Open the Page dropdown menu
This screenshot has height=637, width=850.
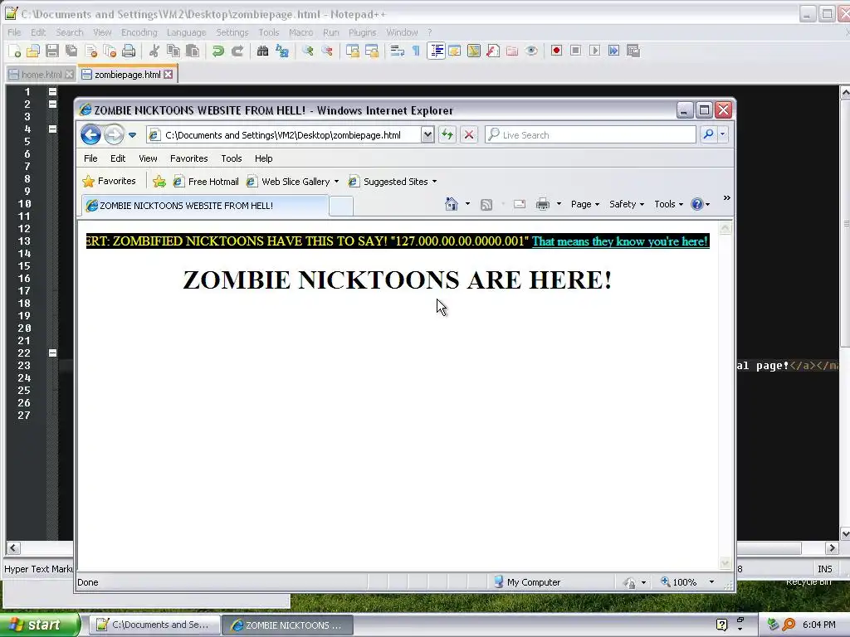(585, 204)
